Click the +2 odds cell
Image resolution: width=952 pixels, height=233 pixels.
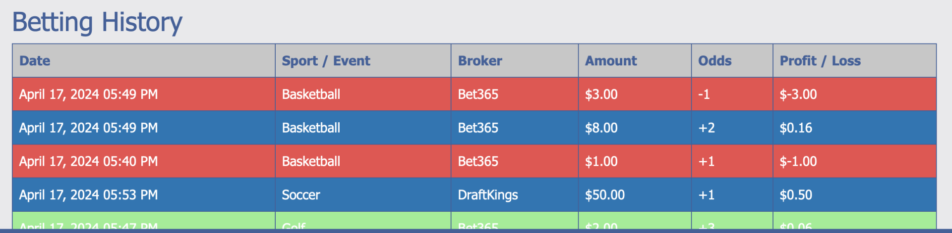coord(706,128)
